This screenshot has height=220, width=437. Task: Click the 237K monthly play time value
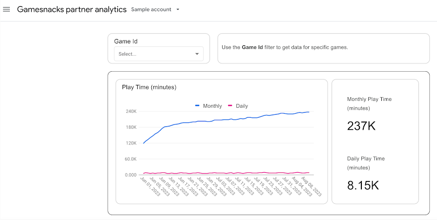pyautogui.click(x=361, y=126)
